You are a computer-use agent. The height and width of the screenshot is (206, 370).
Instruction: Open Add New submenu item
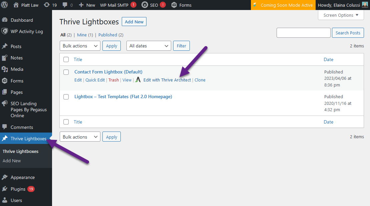(12, 161)
